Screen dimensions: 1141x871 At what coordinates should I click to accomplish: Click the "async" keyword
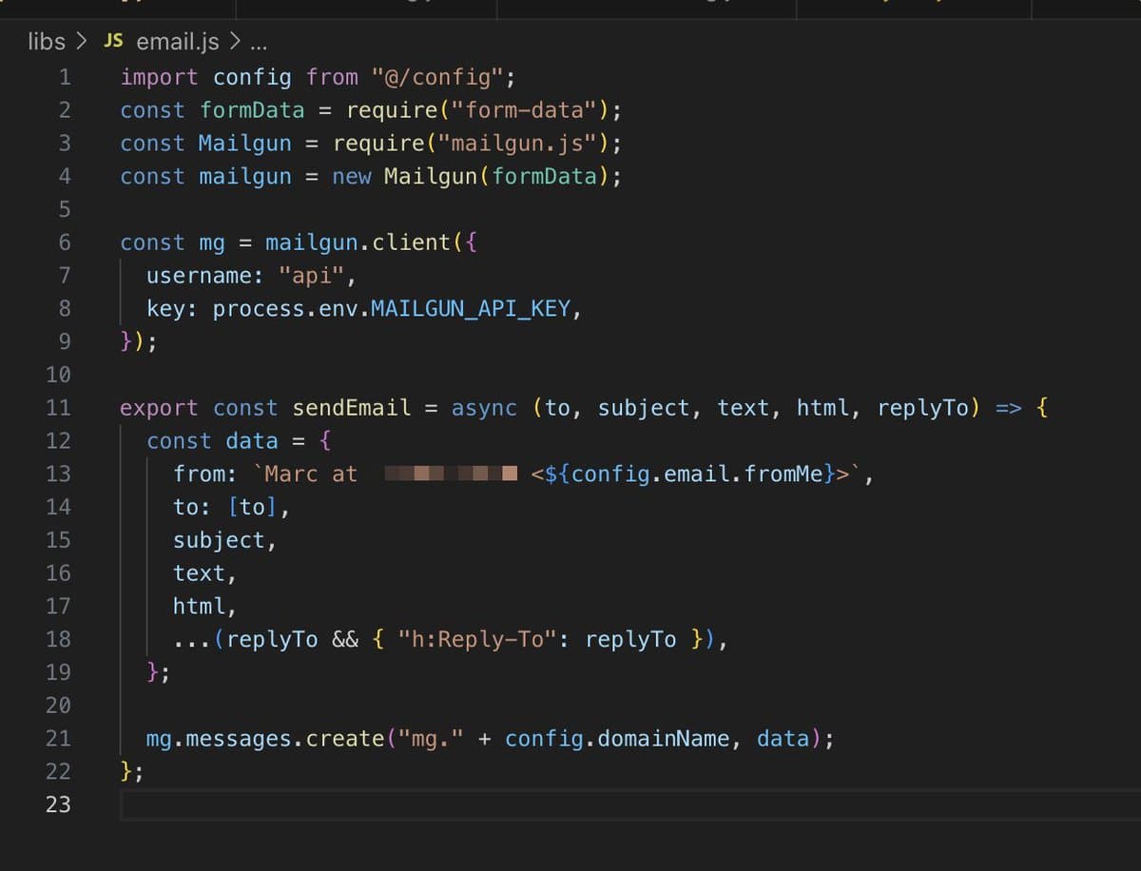click(x=484, y=408)
